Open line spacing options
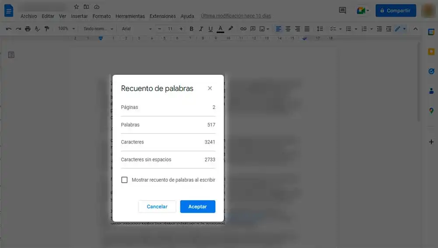This screenshot has height=248, width=438. coord(320,29)
